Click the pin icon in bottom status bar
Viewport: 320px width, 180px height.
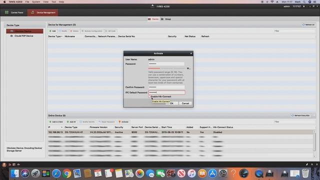(306, 164)
